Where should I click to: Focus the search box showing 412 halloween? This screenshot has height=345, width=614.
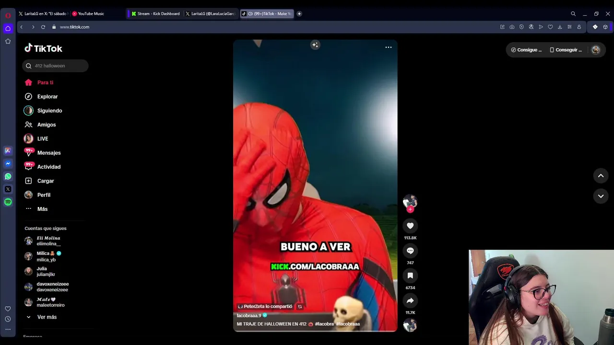coord(56,66)
